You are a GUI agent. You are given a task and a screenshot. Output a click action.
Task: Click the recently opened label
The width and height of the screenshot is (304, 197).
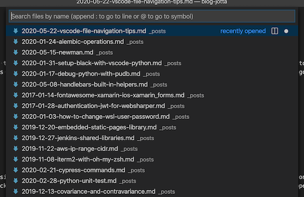(x=243, y=31)
